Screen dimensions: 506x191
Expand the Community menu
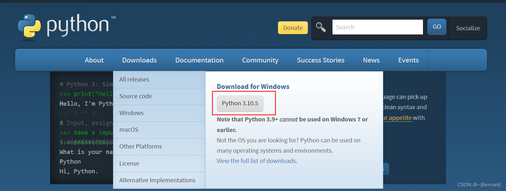260,60
